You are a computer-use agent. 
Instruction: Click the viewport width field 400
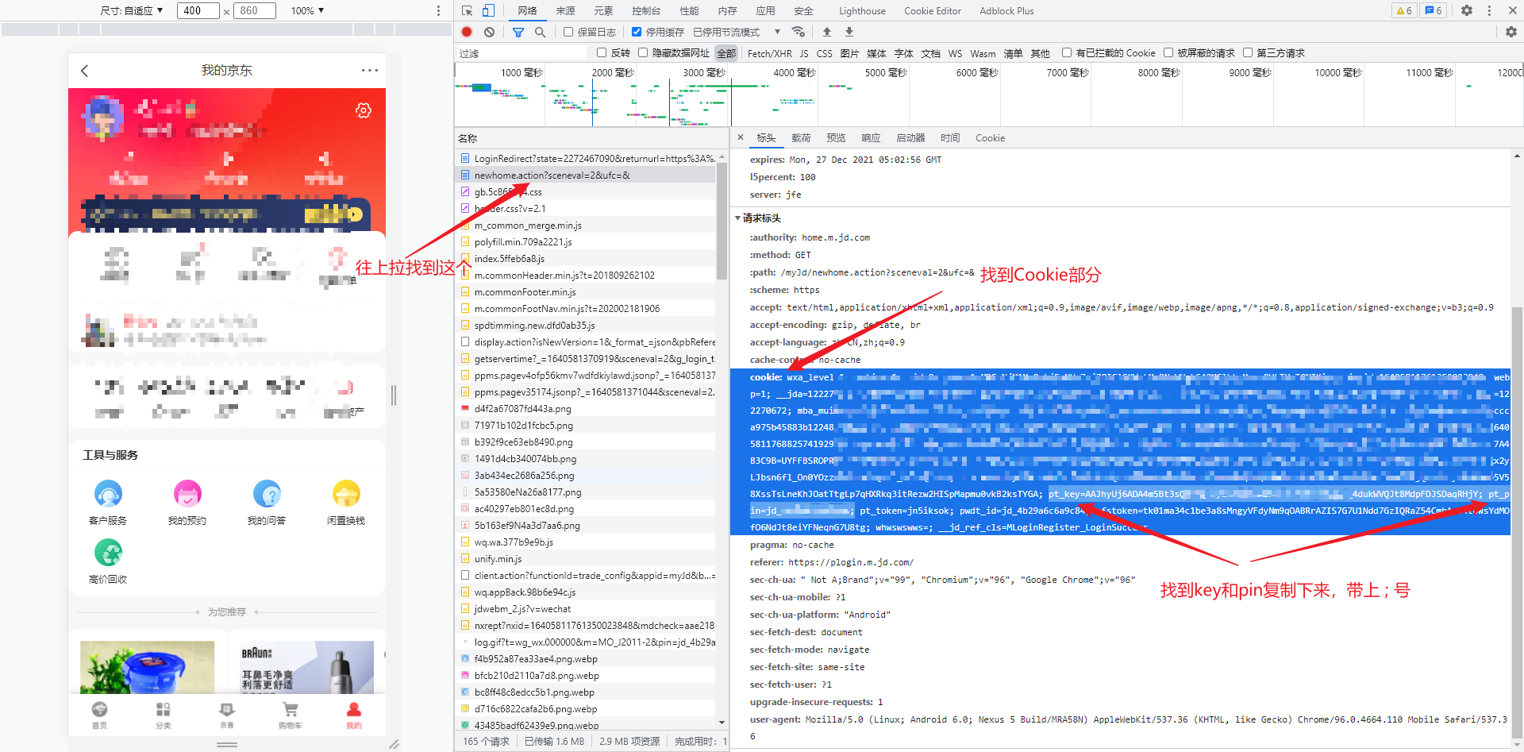point(198,10)
